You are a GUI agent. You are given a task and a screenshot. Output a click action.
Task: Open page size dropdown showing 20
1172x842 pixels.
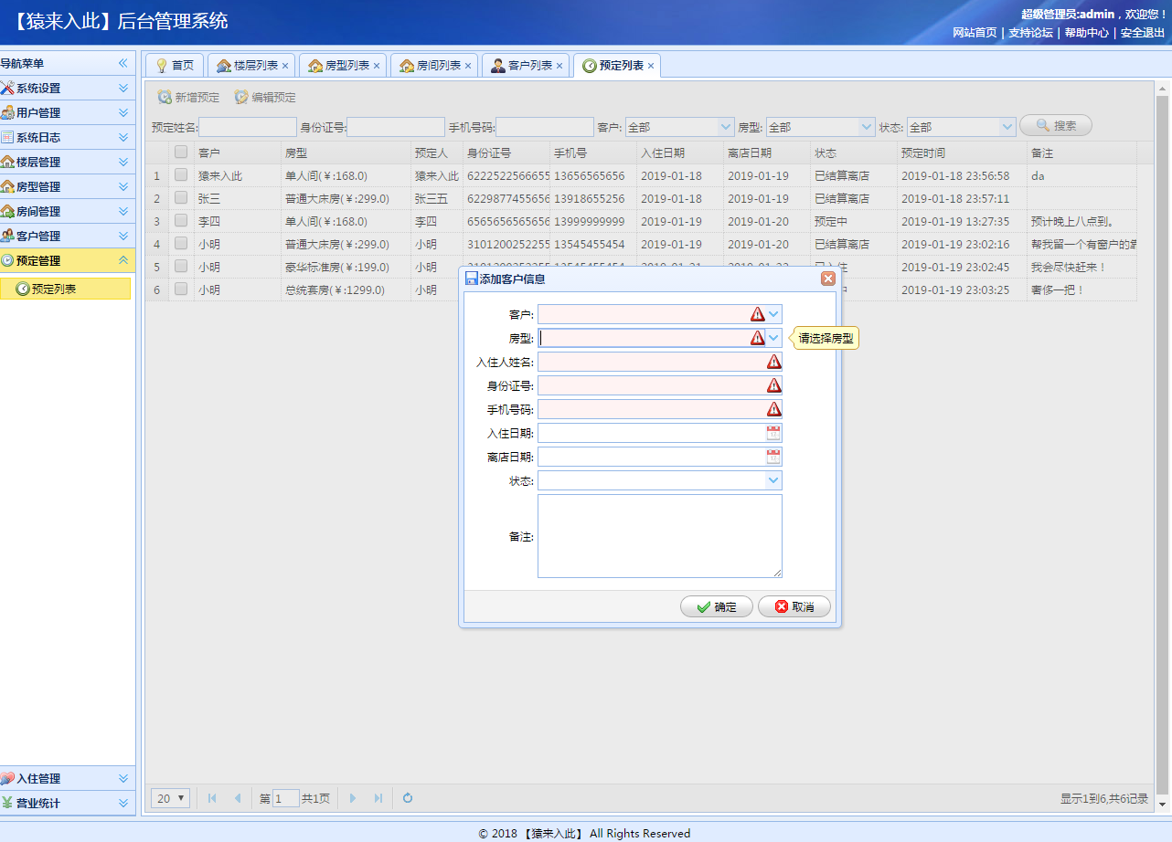click(x=171, y=798)
